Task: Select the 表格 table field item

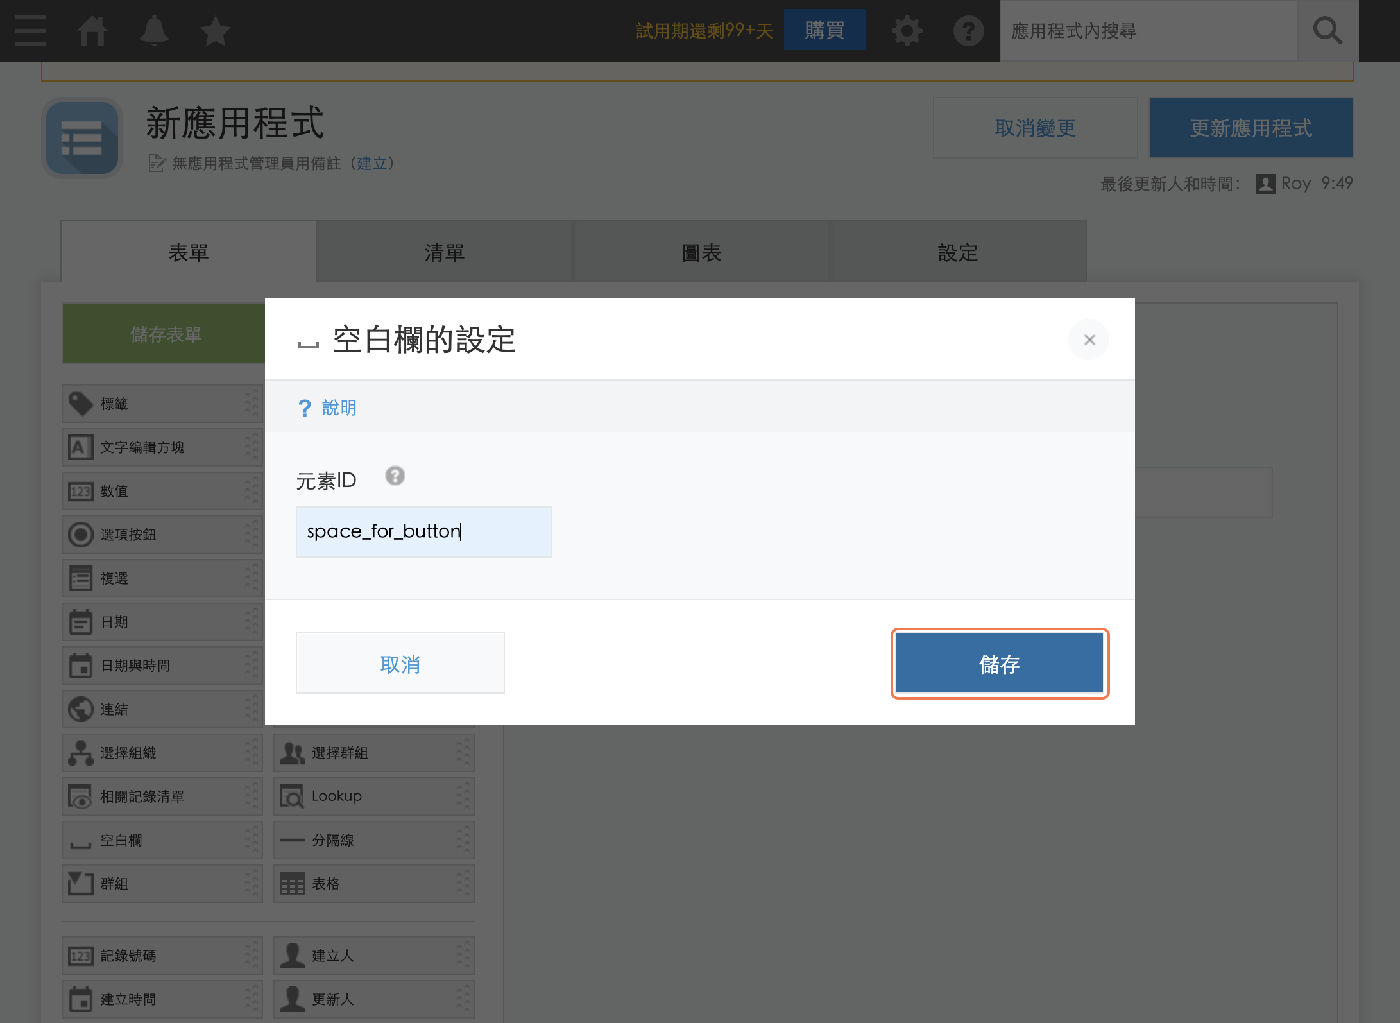Action: coord(374,884)
